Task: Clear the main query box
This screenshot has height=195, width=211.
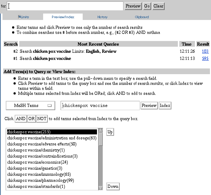Action: tap(158, 6)
